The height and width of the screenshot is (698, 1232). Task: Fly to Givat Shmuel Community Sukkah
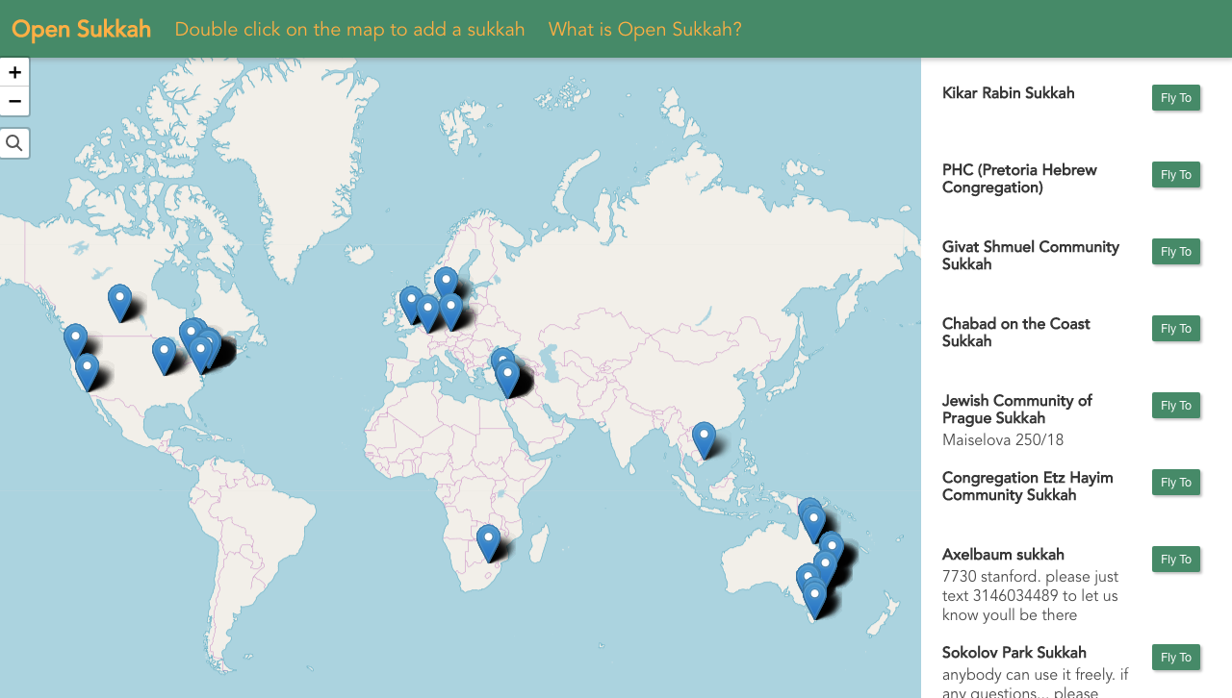click(1176, 252)
